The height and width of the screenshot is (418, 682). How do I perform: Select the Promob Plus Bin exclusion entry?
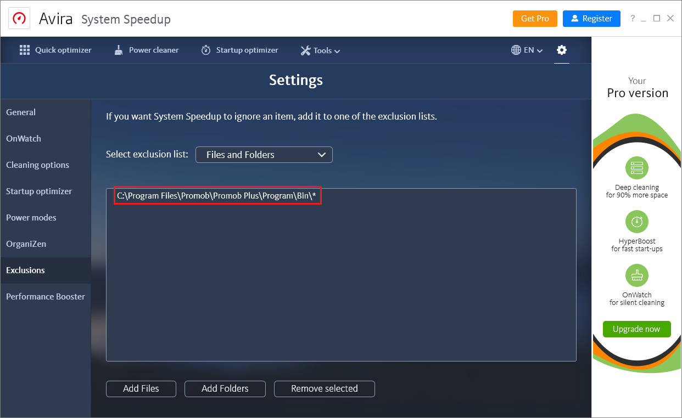217,196
